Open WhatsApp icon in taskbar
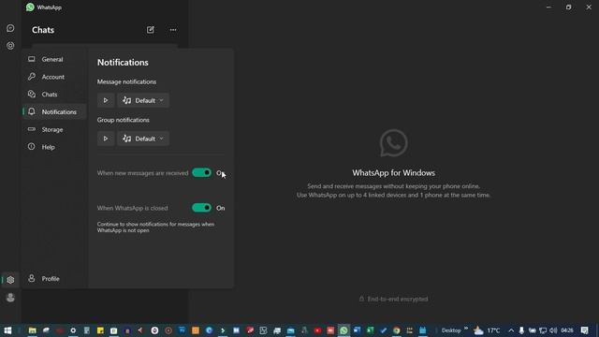 coord(343,330)
